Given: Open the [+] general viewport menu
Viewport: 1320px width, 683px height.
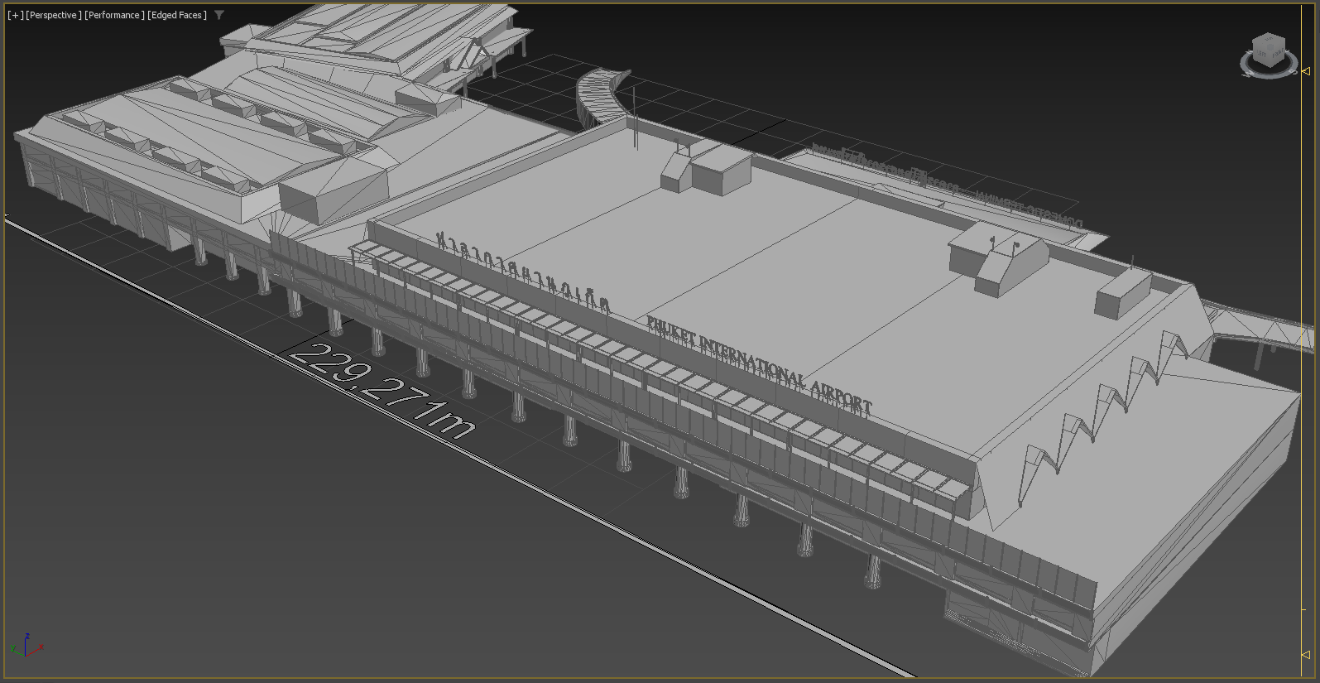Looking at the screenshot, I should [16, 15].
